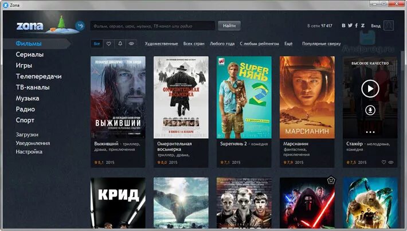407x231 pixels.
Task: Open the Художественные genre dropdown
Action: click(162, 44)
